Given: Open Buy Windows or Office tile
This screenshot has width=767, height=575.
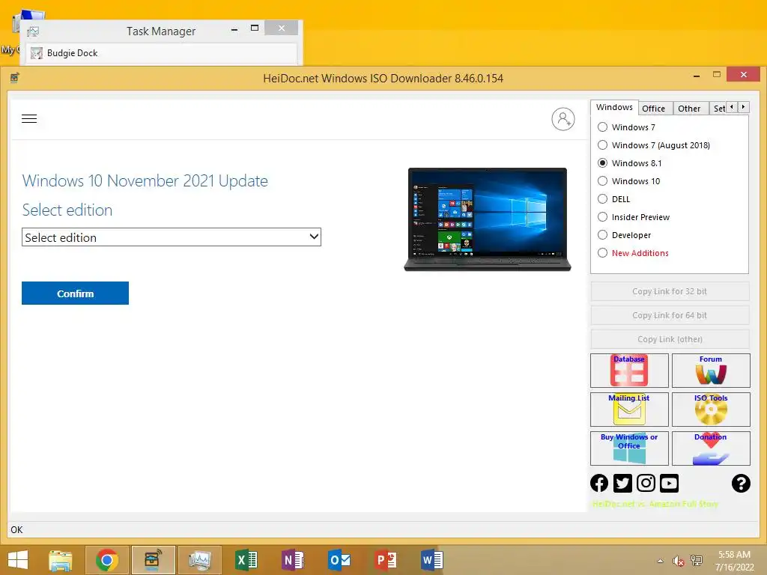Looking at the screenshot, I should pos(629,448).
